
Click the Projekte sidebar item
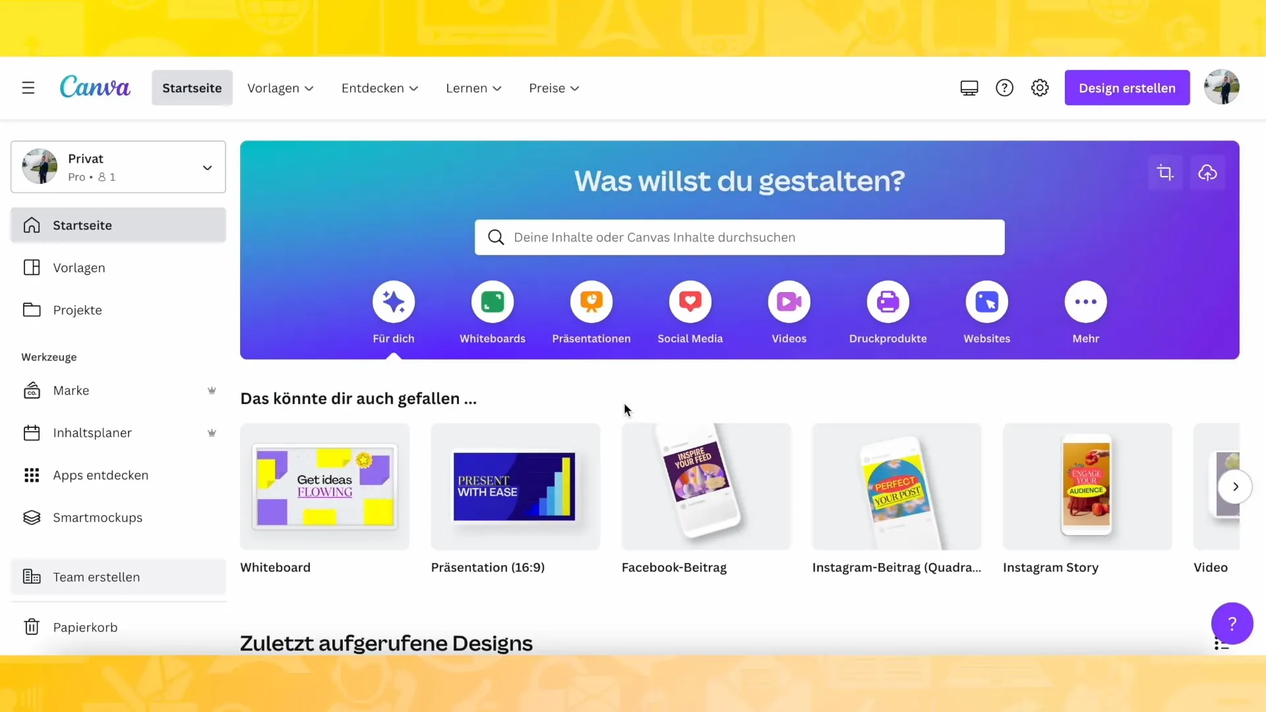click(76, 309)
